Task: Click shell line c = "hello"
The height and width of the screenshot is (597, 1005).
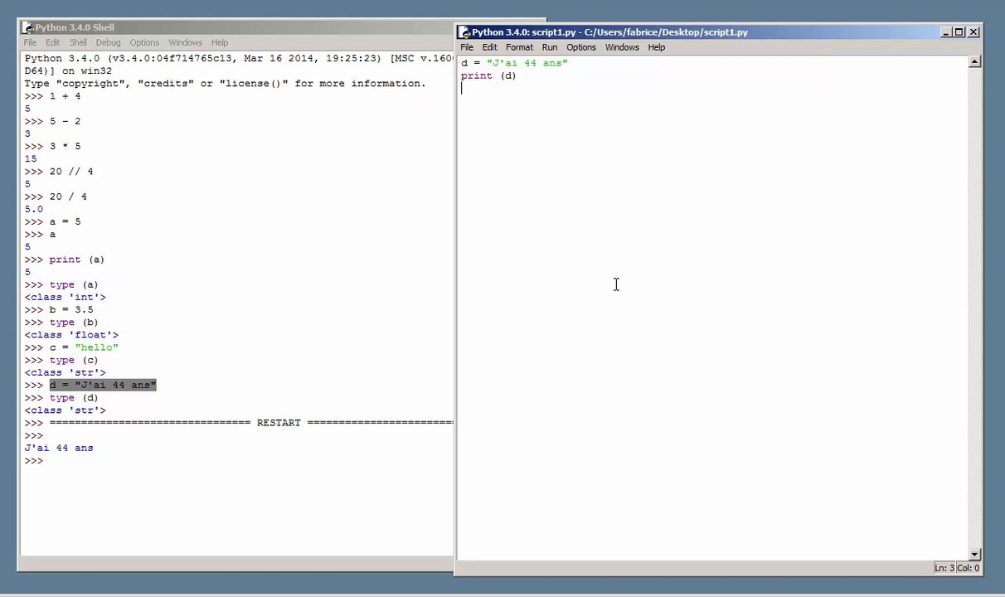Action: 71,347
